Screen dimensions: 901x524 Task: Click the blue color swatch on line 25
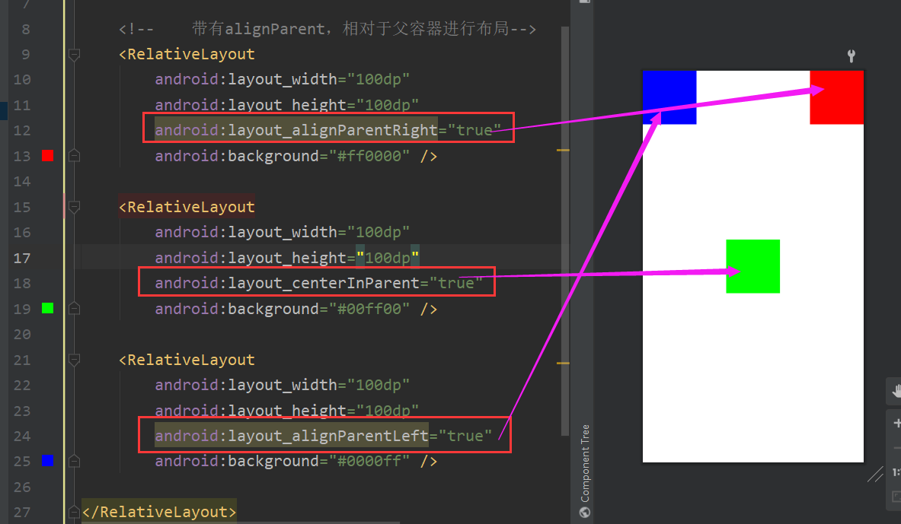point(47,460)
